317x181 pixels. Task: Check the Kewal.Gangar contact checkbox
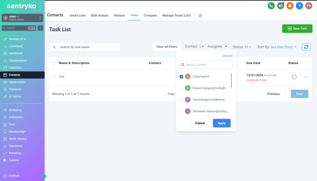pos(181,88)
